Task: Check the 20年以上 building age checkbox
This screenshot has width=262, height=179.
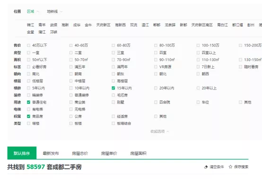Action: point(198,88)
